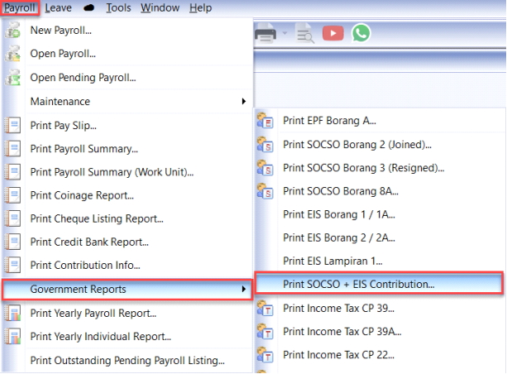Click the Payroll Summary (Work Unit) icon

(x=12, y=172)
